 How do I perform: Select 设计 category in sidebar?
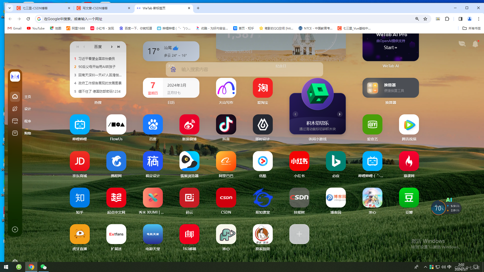[x=15, y=109]
